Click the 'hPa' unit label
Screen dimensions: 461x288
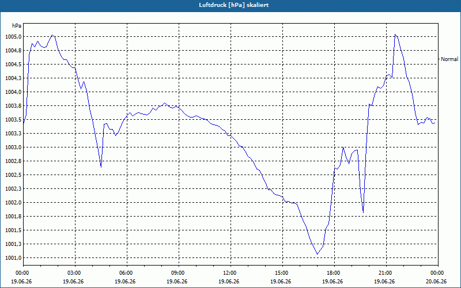17,25
